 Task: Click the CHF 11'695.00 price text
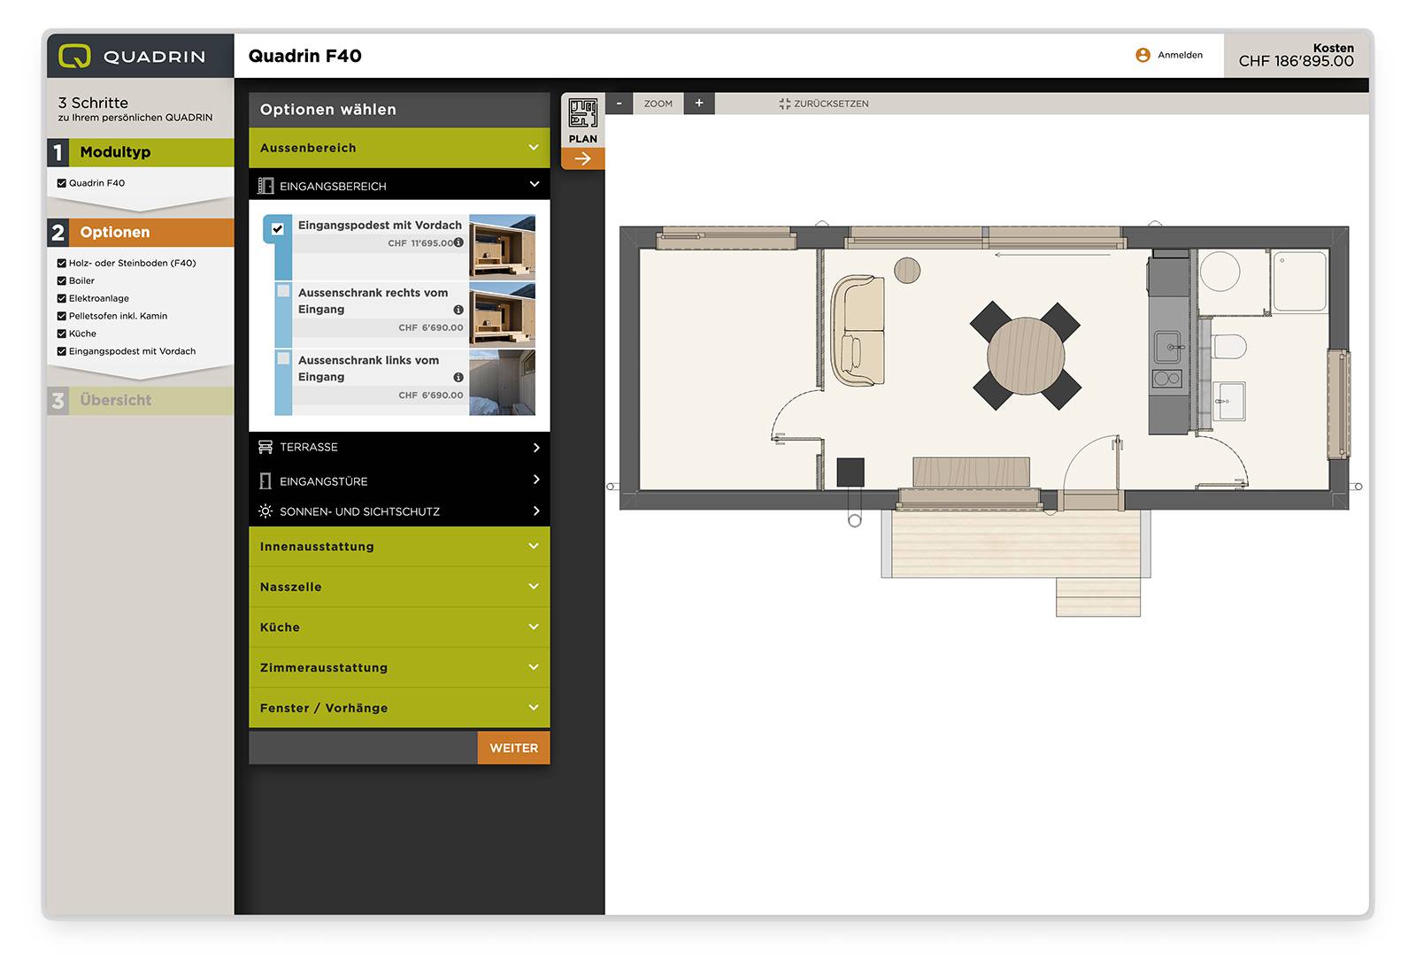tap(420, 243)
